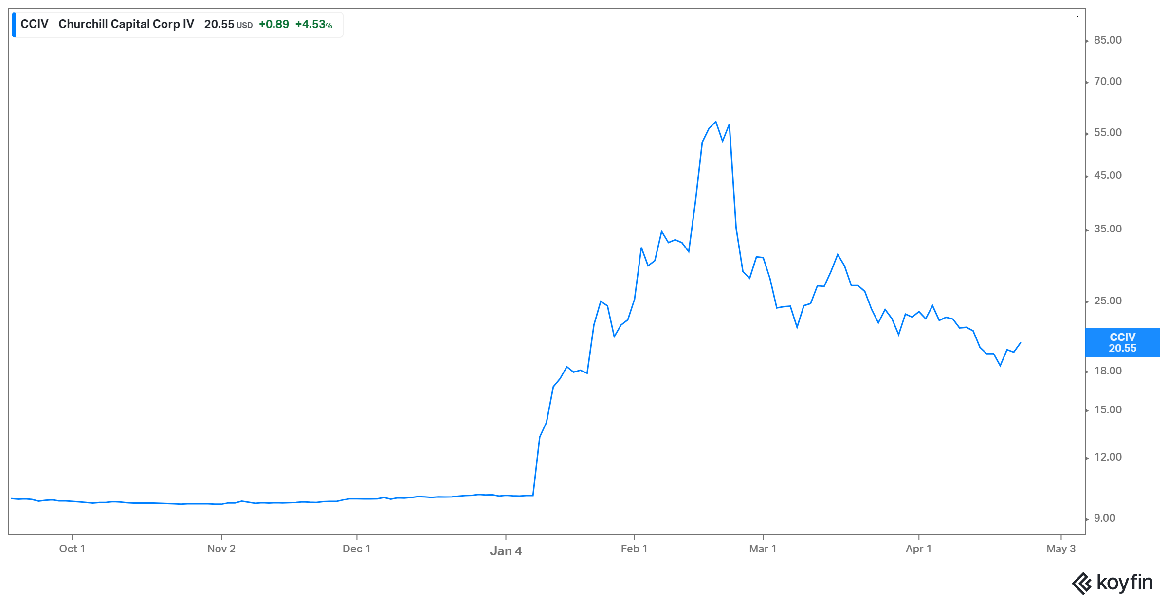Click the koyfin wordmark text
The image size is (1168, 603).
(x=1125, y=583)
